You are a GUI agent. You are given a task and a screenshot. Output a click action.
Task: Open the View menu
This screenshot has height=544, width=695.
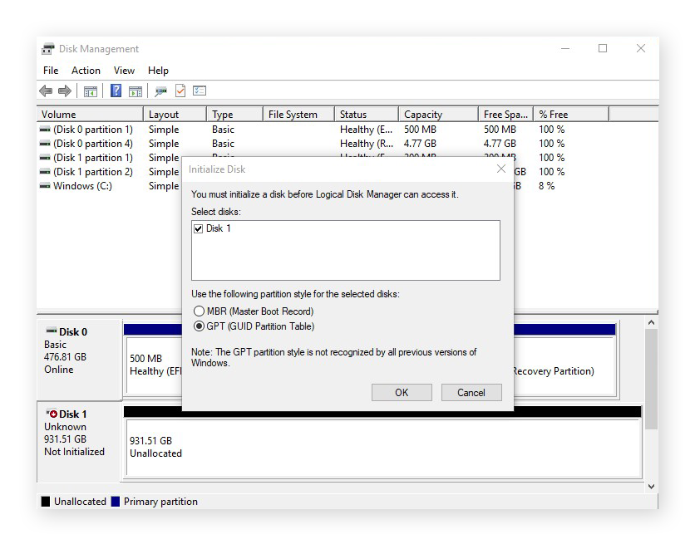(x=123, y=71)
